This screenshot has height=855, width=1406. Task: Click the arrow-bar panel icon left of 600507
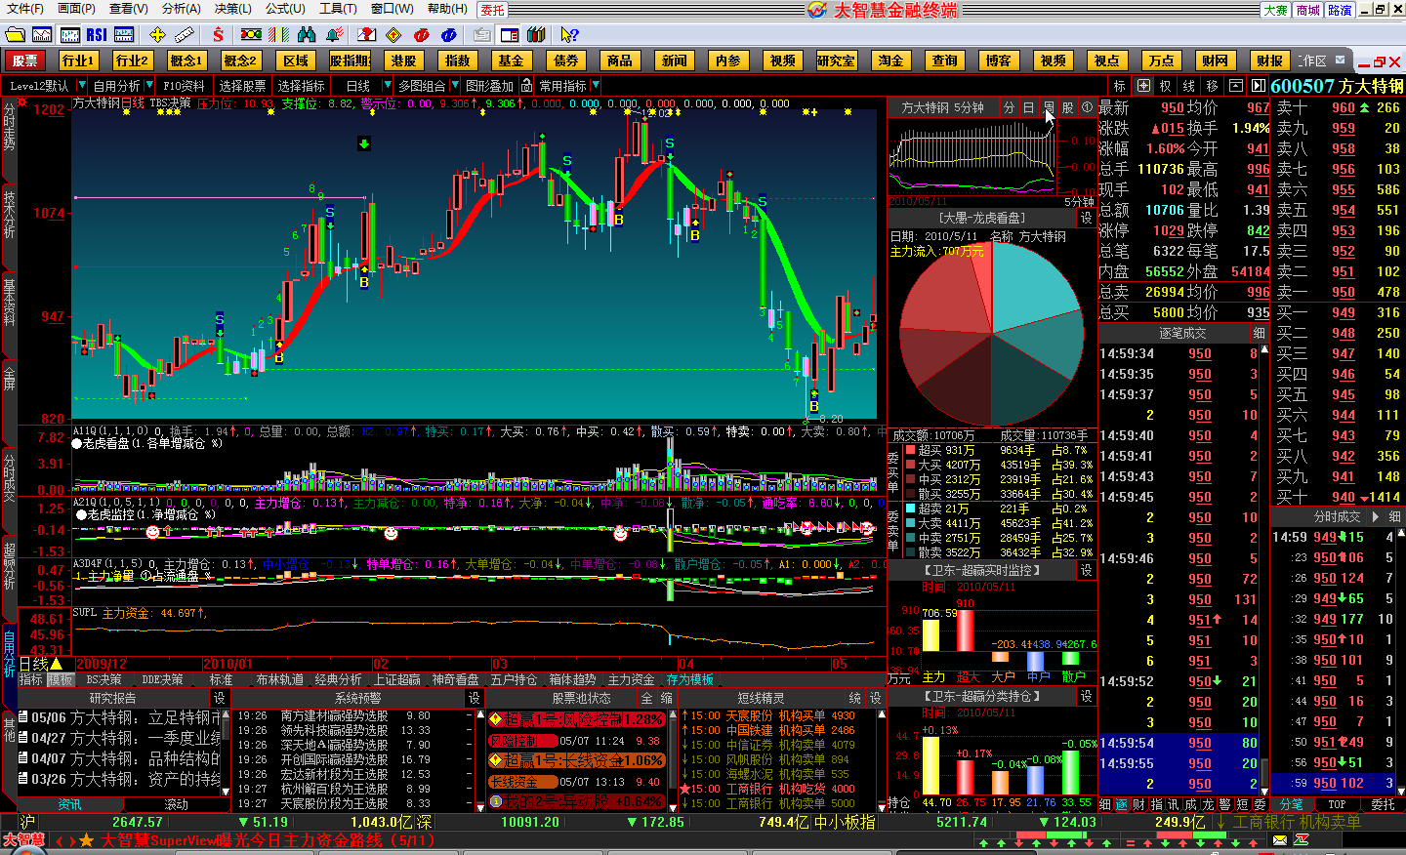click(x=1259, y=86)
